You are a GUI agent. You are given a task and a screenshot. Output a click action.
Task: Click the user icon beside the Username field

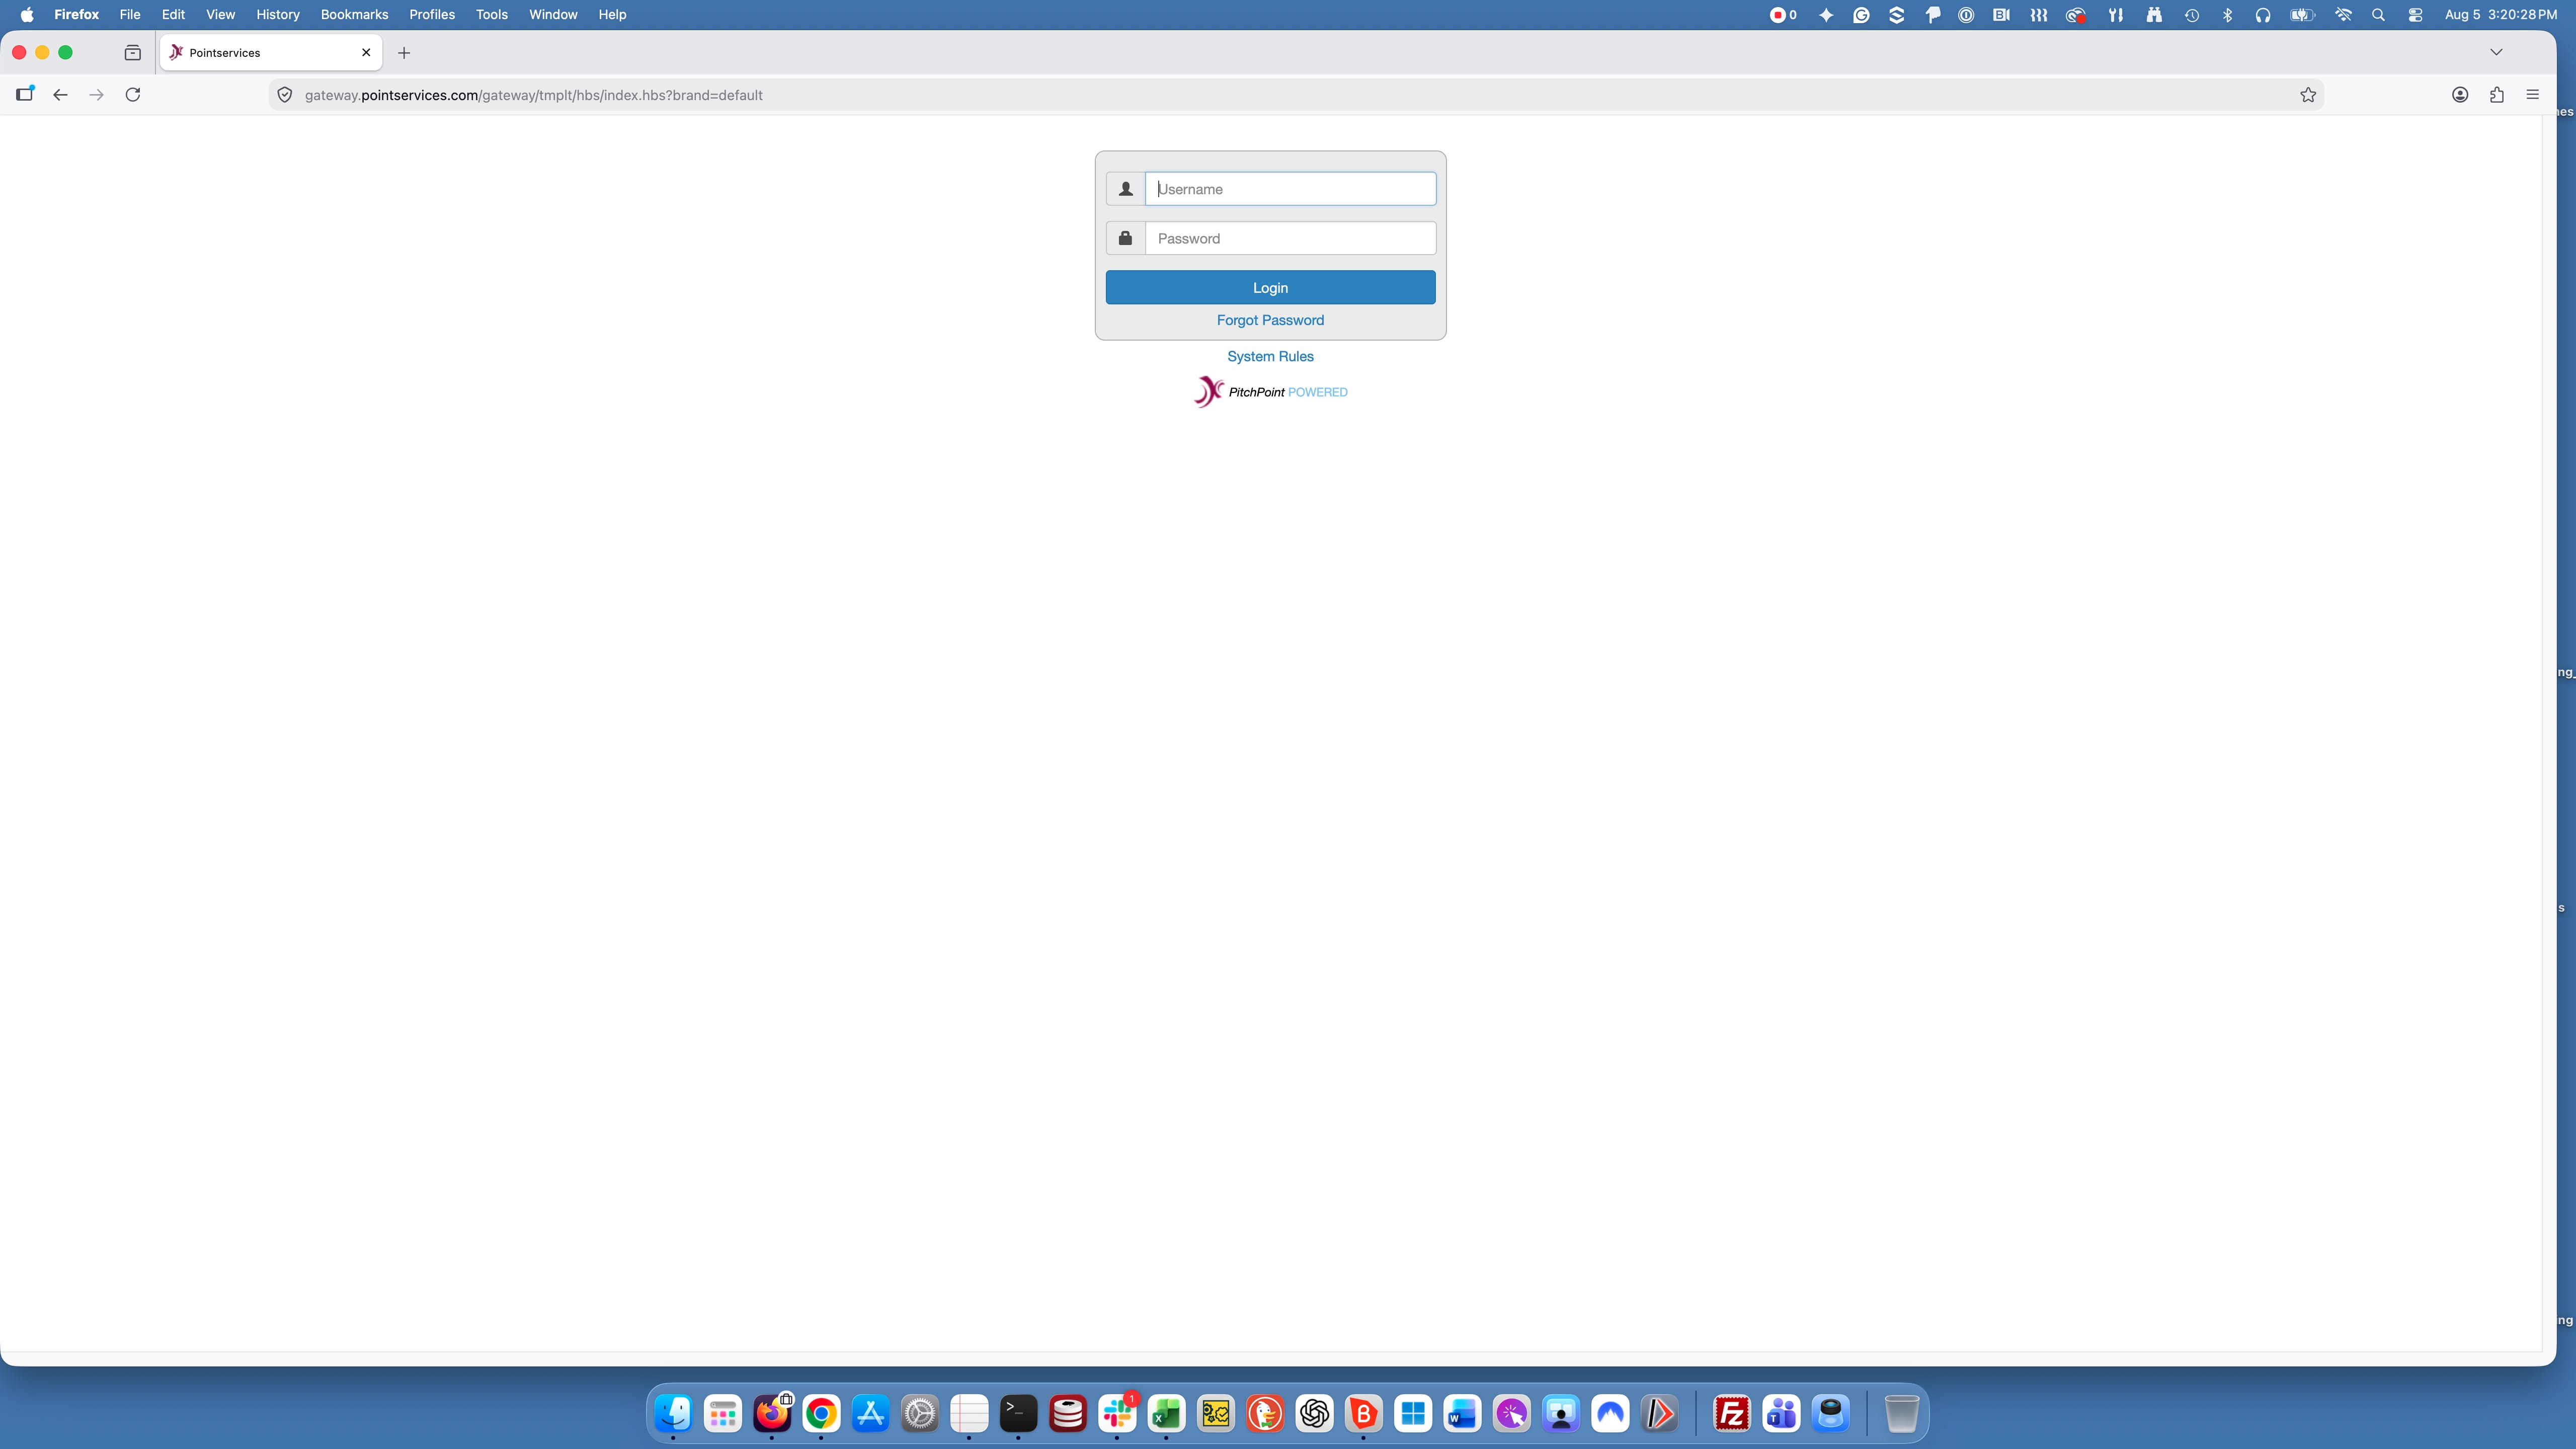[x=1125, y=189]
